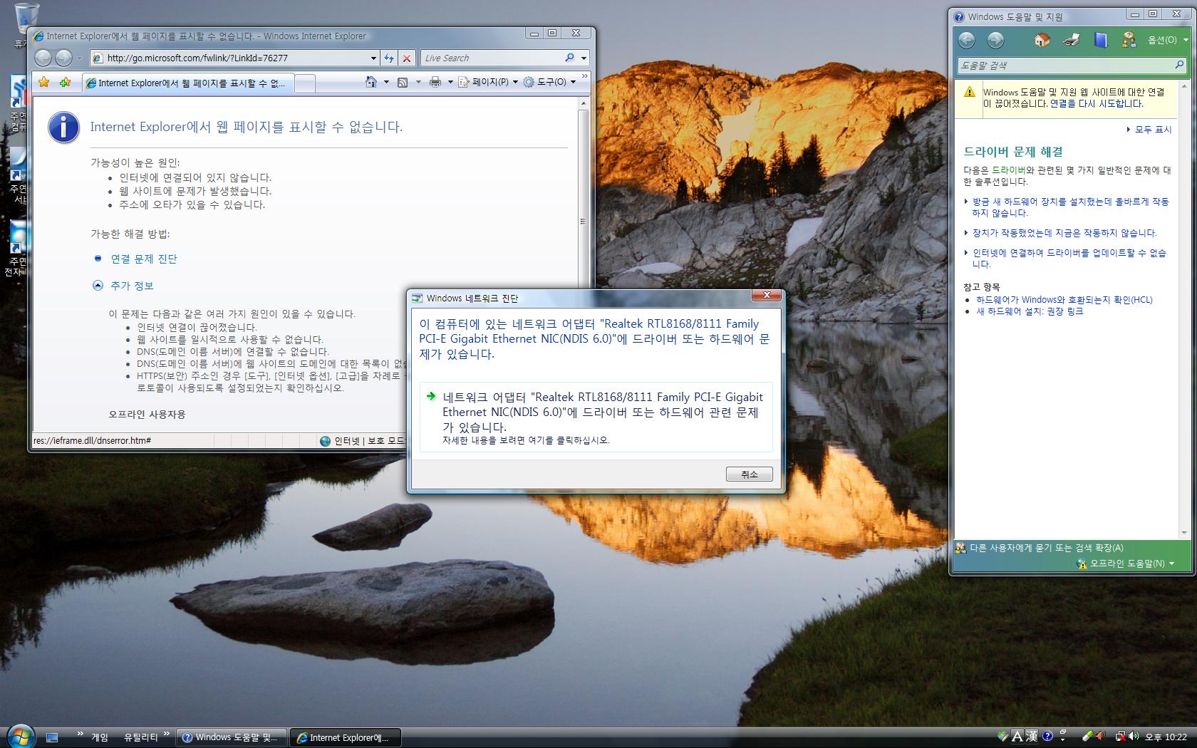Click the green pill tray icon
The image size is (1197, 748).
pos(1087,737)
